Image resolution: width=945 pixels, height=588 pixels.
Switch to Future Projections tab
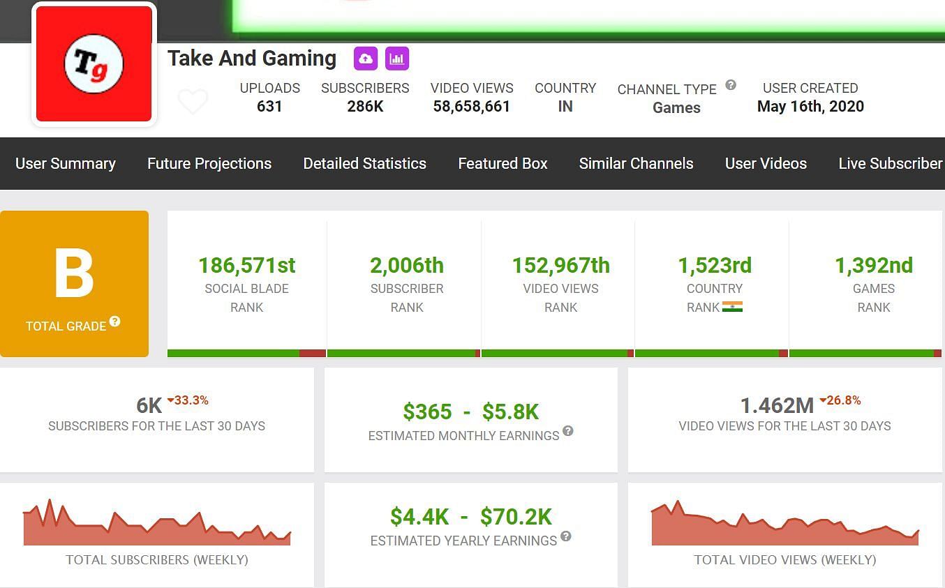[209, 164]
